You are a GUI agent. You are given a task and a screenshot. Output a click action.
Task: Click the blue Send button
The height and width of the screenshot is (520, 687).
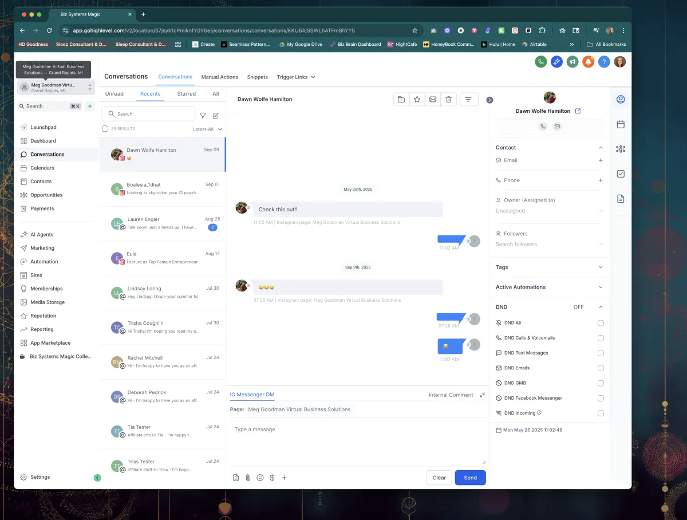[471, 478]
